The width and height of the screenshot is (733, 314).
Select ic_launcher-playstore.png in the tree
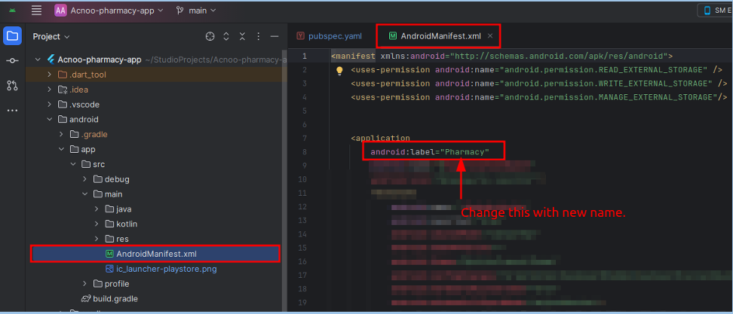tap(156, 268)
